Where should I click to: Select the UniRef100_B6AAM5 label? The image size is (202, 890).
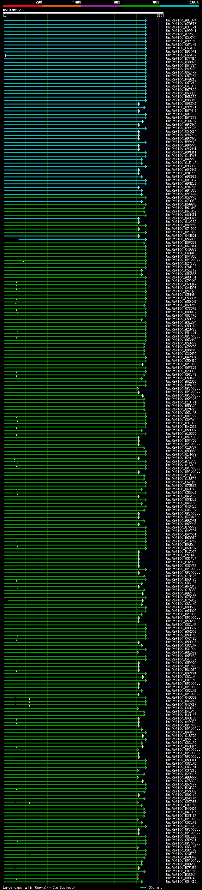(x=181, y=205)
